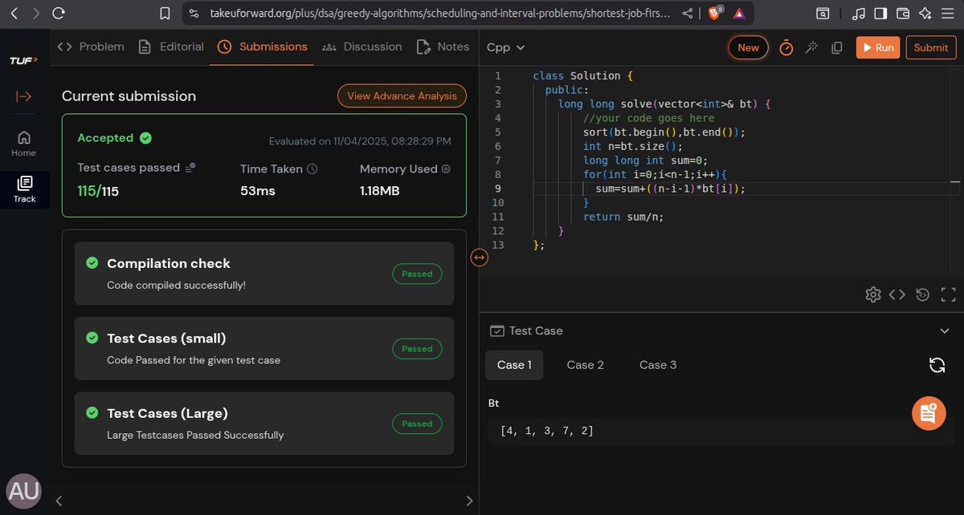
Task: Click the AU user avatar
Action: pos(24,491)
